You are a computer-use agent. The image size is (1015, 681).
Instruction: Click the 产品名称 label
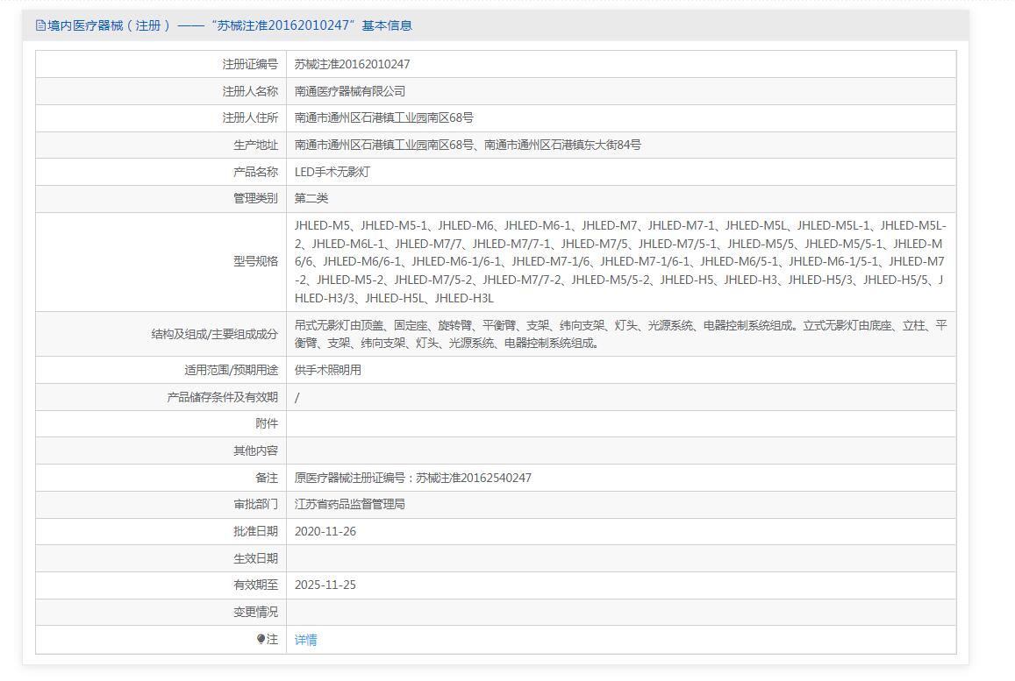(x=255, y=172)
